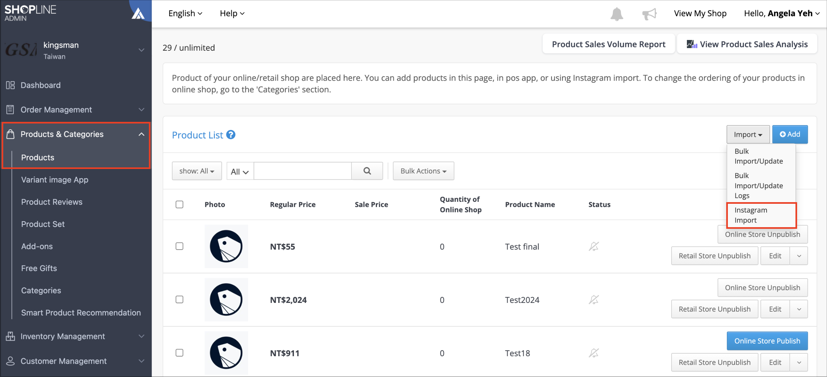Click the Inventory Management sidebar icon
This screenshot has width=827, height=377.
(10, 336)
